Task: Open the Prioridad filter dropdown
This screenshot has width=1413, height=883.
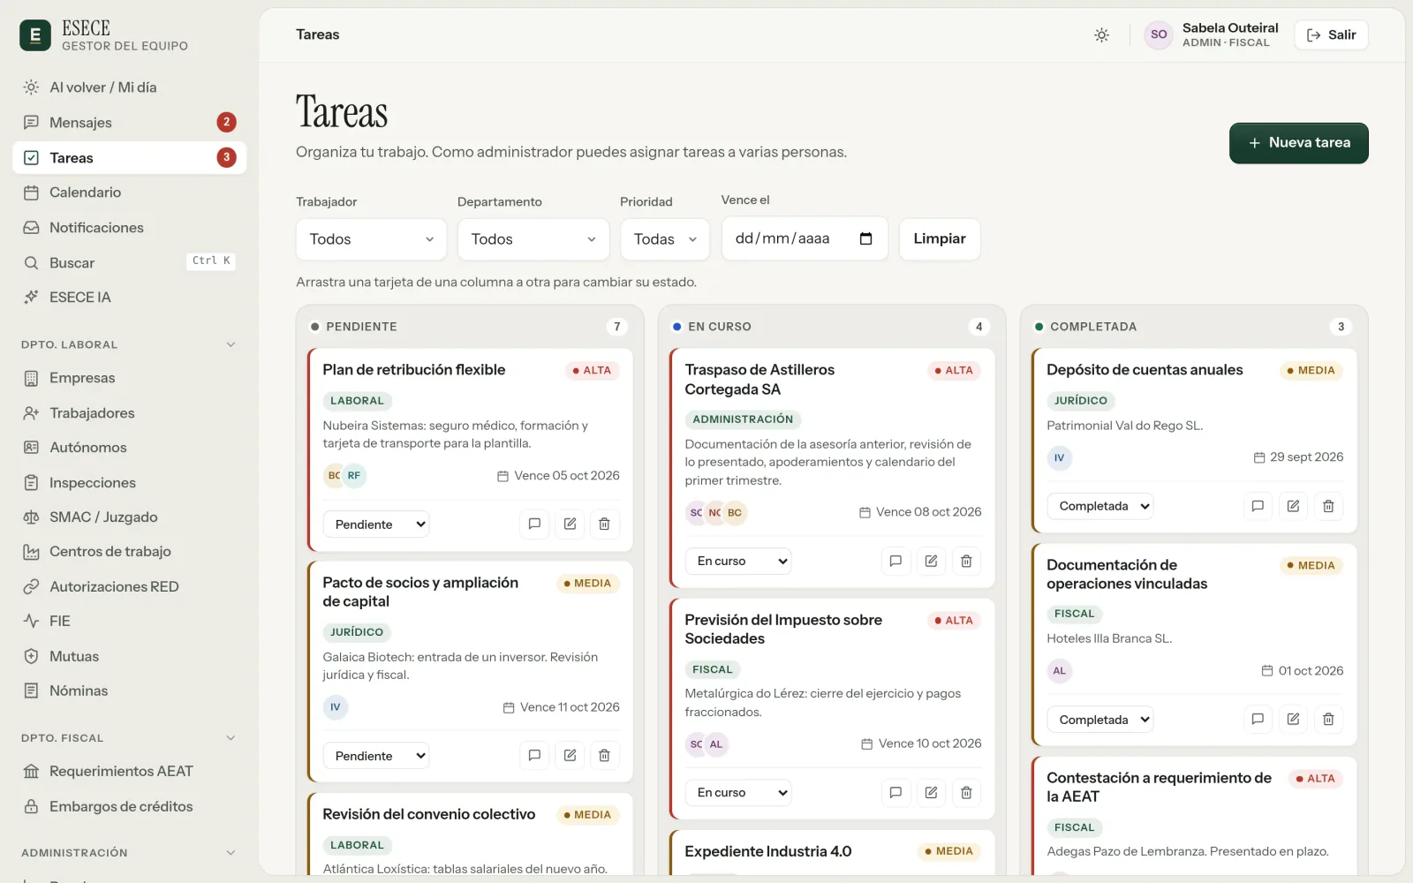Action: [x=665, y=239]
